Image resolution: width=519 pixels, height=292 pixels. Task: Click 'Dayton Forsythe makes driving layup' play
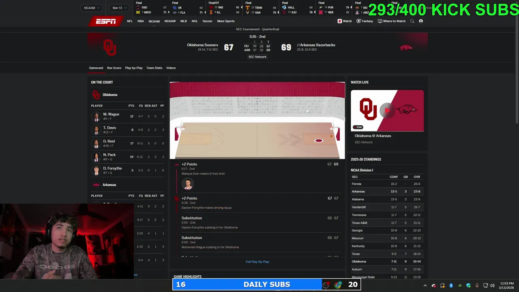(206, 208)
